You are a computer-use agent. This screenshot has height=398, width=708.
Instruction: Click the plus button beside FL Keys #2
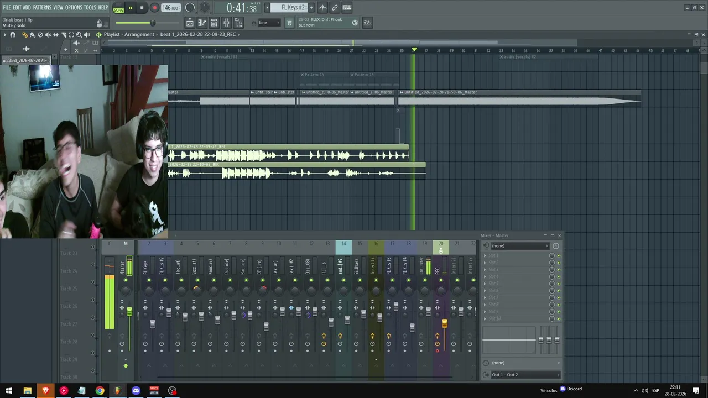(311, 7)
